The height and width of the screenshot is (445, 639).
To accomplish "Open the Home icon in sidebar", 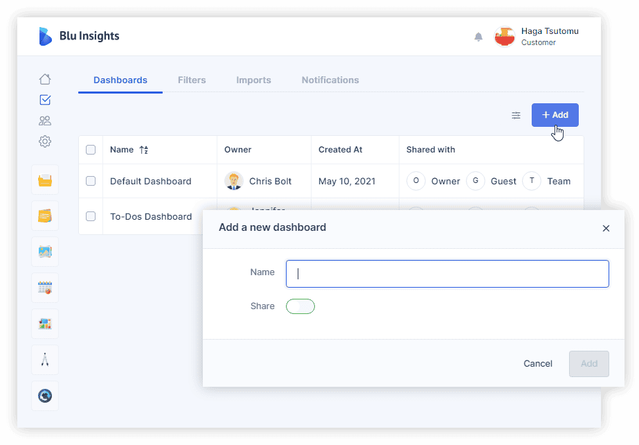I will click(45, 79).
